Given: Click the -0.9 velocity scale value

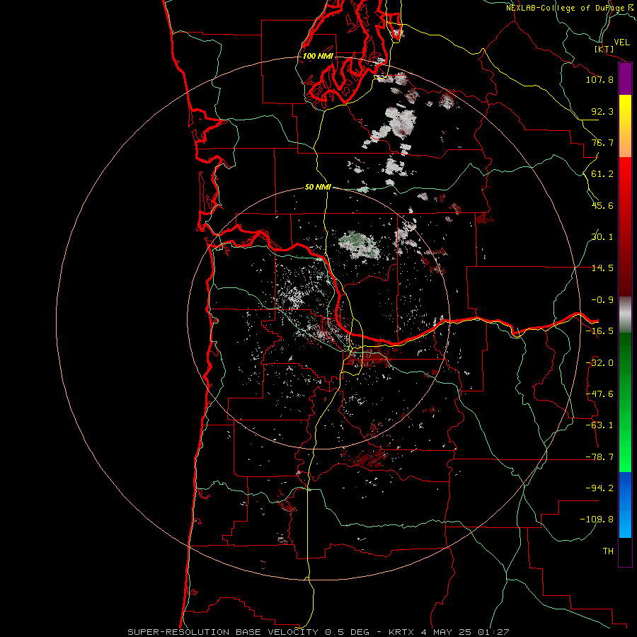Looking at the screenshot, I should click(x=602, y=300).
